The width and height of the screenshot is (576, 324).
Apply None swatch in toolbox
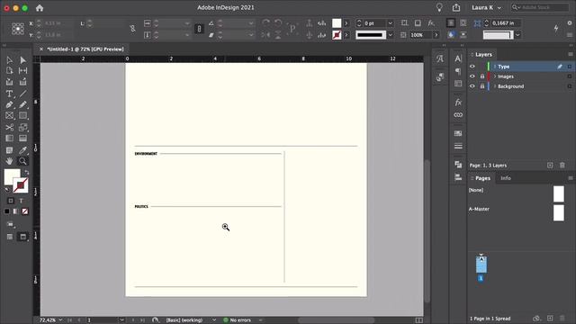[25, 211]
